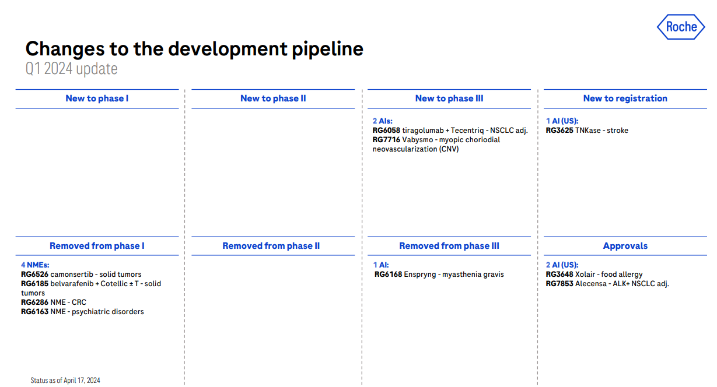Select the 'Approvals' header
717x387 pixels.
click(625, 246)
